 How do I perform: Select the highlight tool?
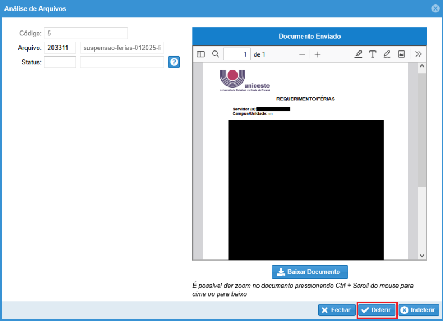[x=358, y=54]
